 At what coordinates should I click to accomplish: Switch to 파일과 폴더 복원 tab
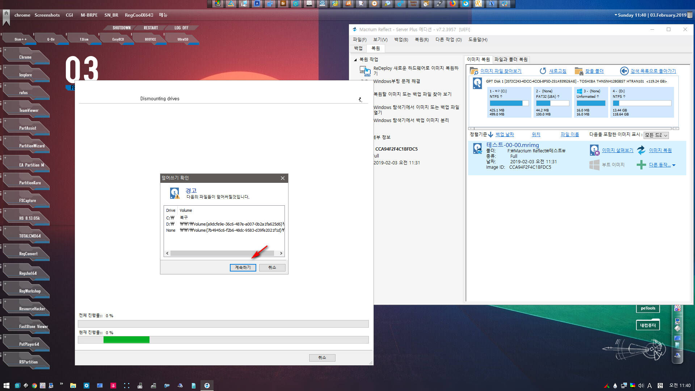511,59
